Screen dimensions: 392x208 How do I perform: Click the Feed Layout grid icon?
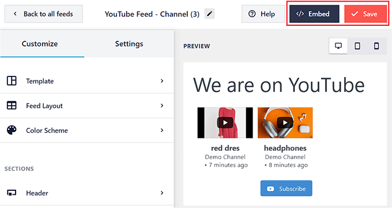pos(12,106)
